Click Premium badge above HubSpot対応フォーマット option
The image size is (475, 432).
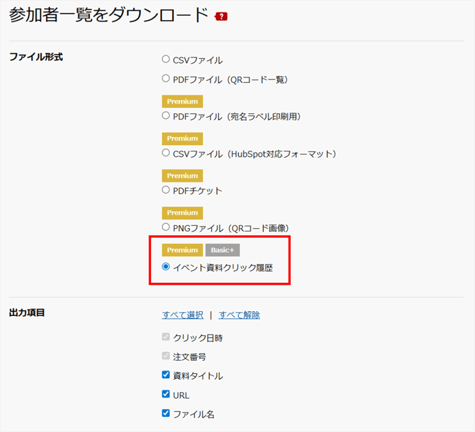[182, 139]
